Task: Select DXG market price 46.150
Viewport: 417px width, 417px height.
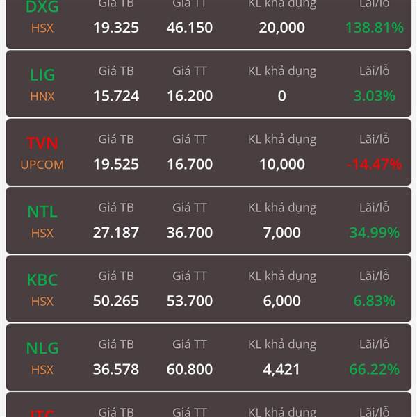Action: pos(190,28)
